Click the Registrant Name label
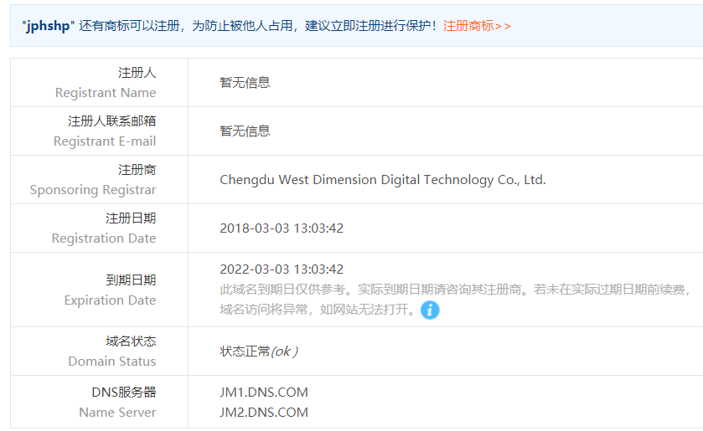Screen dimensions: 703x431 pyautogui.click(x=106, y=93)
